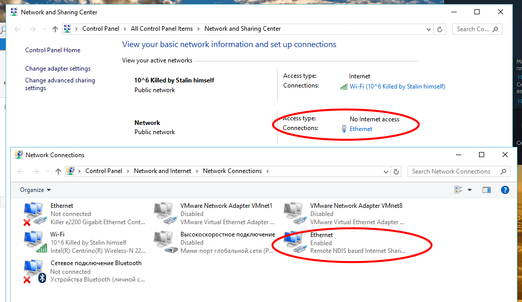Open the Wi-Fi connection status link
The width and height of the screenshot is (522, 302).
397,87
